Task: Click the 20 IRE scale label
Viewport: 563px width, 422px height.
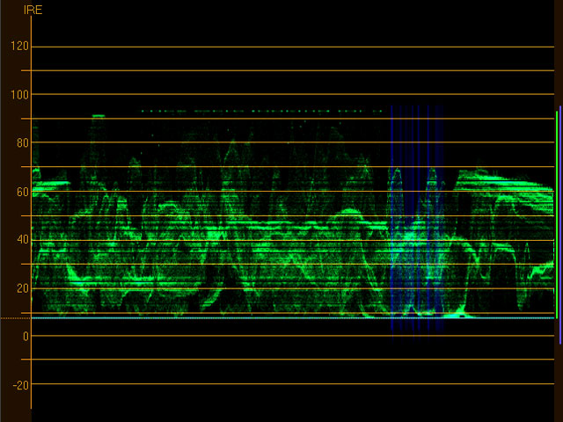Action: pos(23,288)
